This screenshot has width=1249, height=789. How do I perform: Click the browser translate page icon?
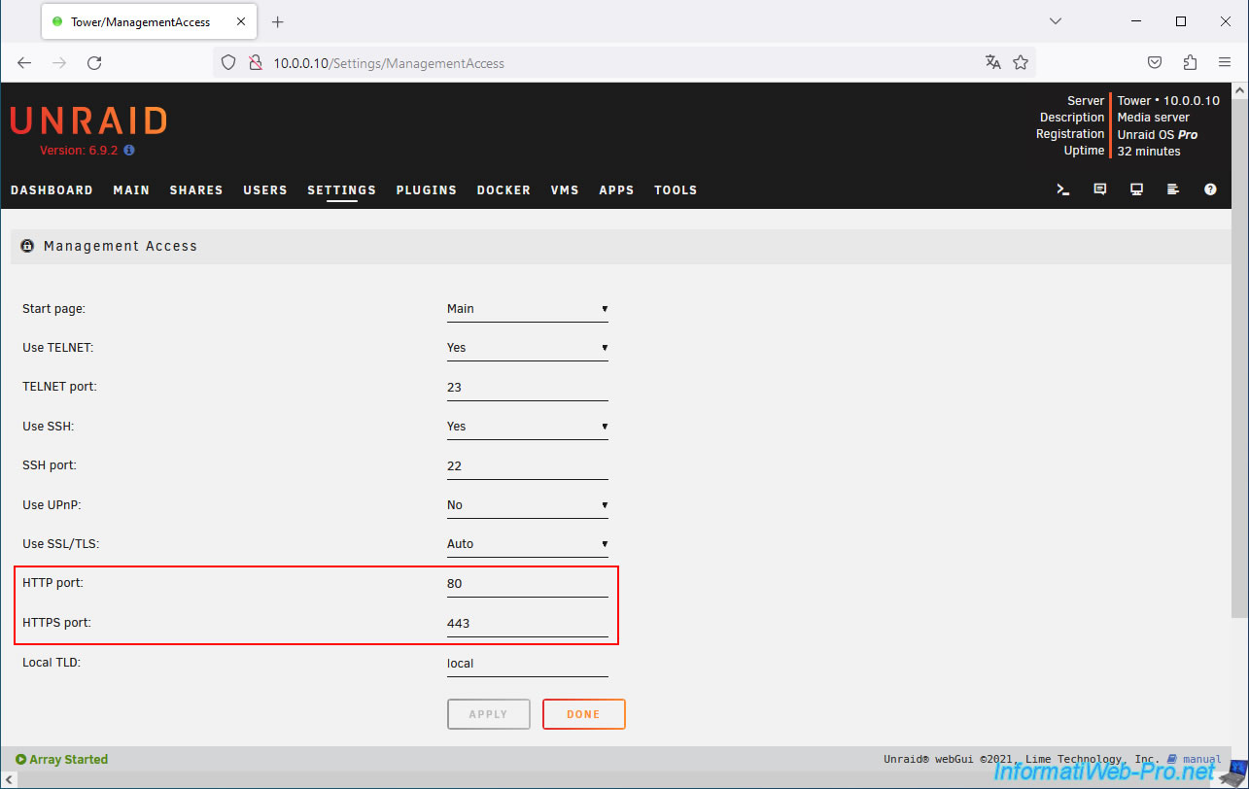pos(992,63)
